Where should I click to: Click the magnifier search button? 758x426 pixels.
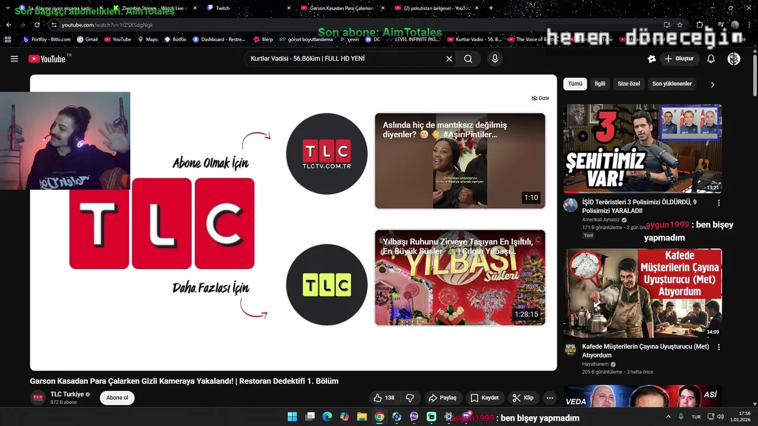(x=468, y=59)
